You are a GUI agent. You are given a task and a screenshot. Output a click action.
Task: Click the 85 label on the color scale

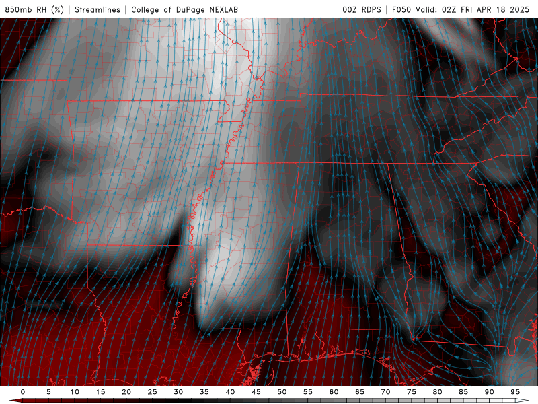(x=463, y=392)
